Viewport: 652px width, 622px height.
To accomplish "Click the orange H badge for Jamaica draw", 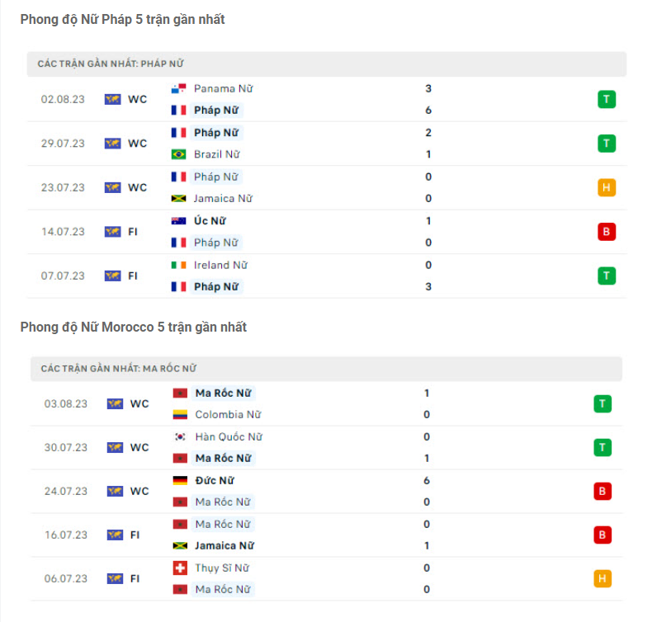I will click(x=607, y=188).
